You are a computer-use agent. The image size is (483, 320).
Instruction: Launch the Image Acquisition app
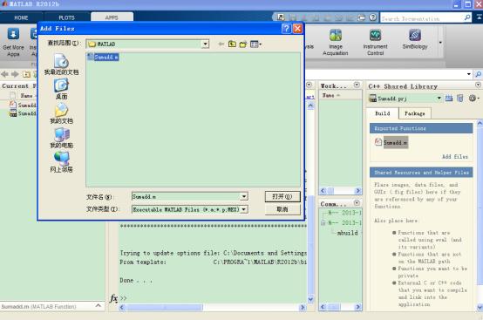[335, 42]
